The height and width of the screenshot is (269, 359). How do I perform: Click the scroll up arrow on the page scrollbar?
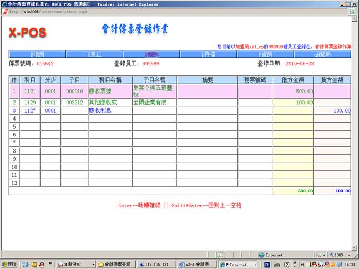(355, 18)
